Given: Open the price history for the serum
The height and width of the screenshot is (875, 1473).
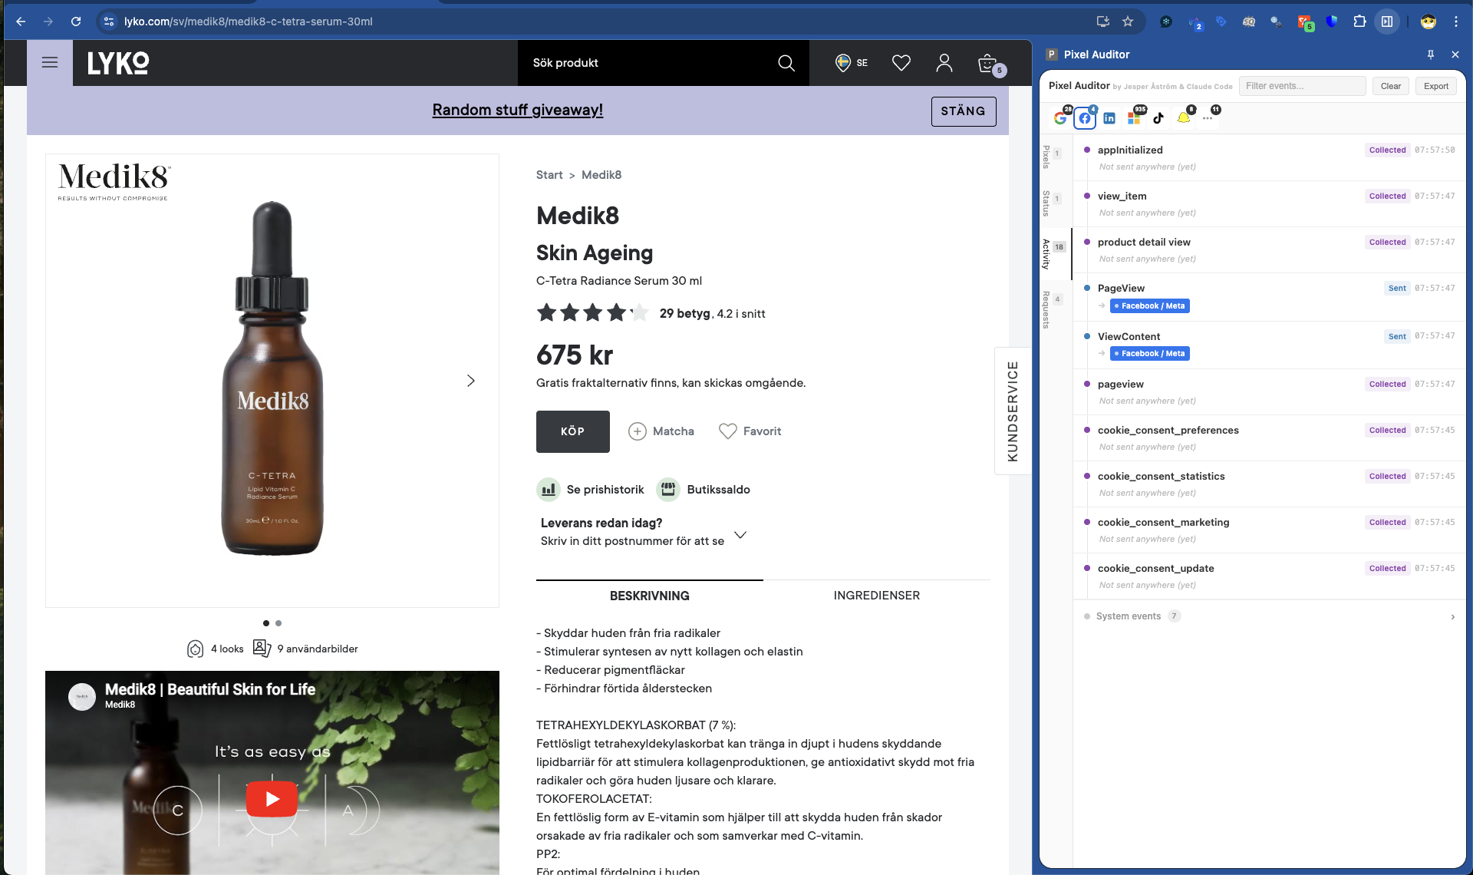Looking at the screenshot, I should point(590,489).
